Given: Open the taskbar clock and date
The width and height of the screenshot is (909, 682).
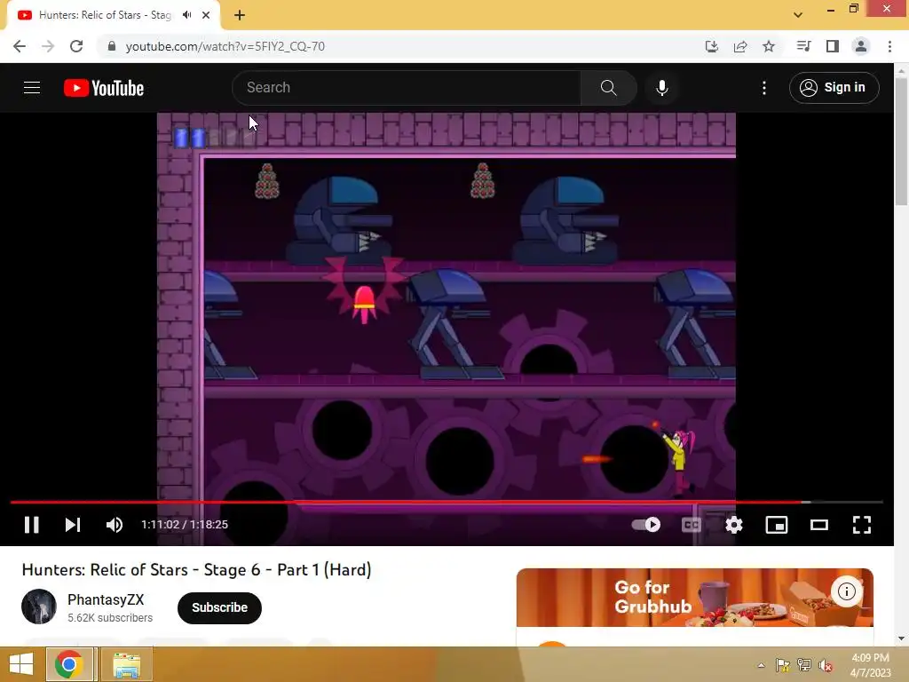Looking at the screenshot, I should click(870, 665).
